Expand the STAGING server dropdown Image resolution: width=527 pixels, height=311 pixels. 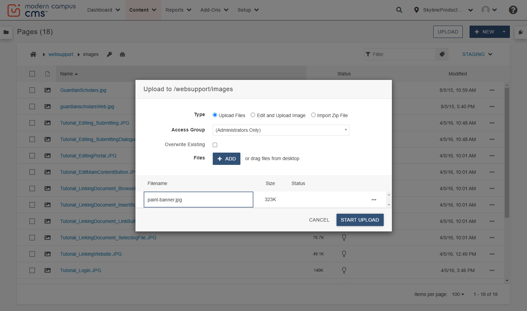(477, 54)
